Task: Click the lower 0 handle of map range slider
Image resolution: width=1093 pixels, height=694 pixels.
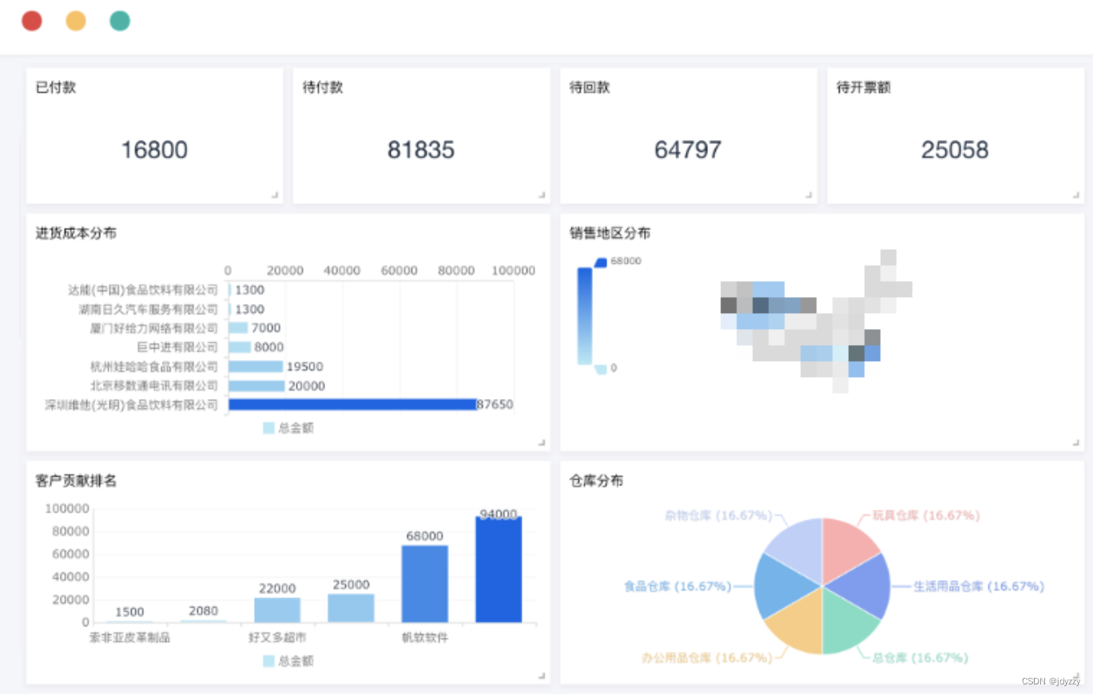Action: 600,369
